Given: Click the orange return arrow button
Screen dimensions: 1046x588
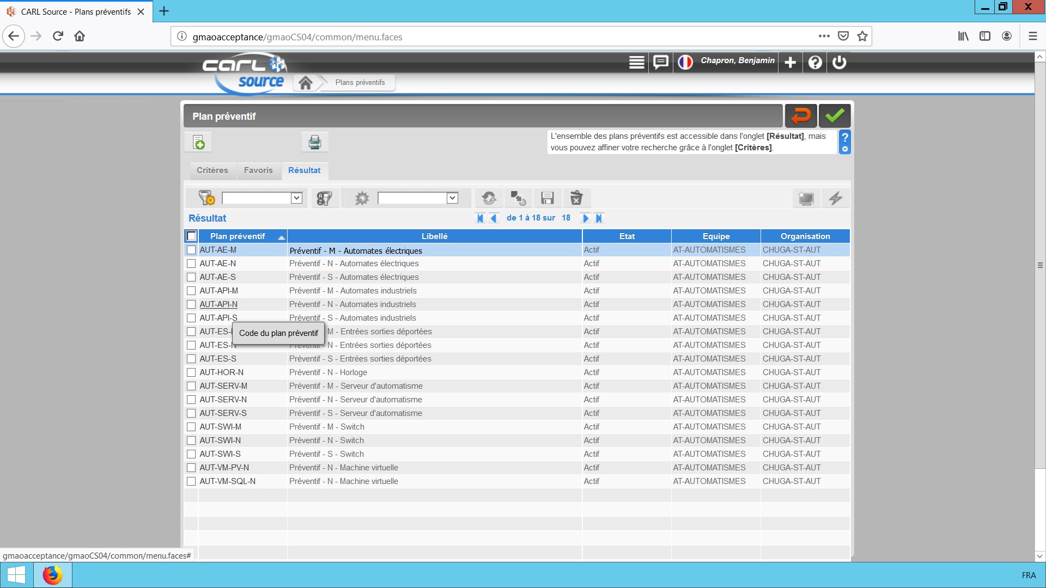Looking at the screenshot, I should tap(800, 116).
